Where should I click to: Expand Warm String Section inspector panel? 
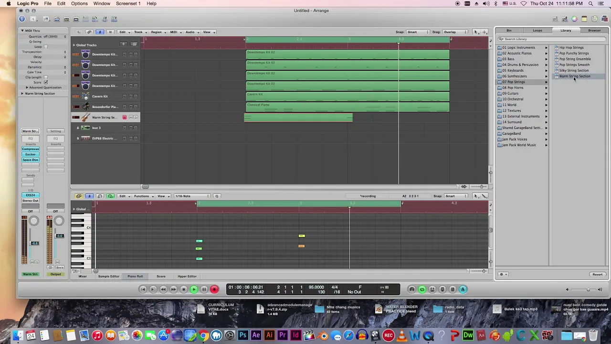(x=22, y=94)
